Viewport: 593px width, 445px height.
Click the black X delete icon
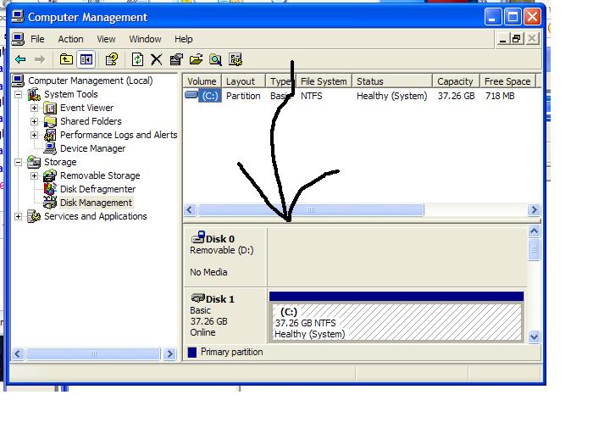156,59
